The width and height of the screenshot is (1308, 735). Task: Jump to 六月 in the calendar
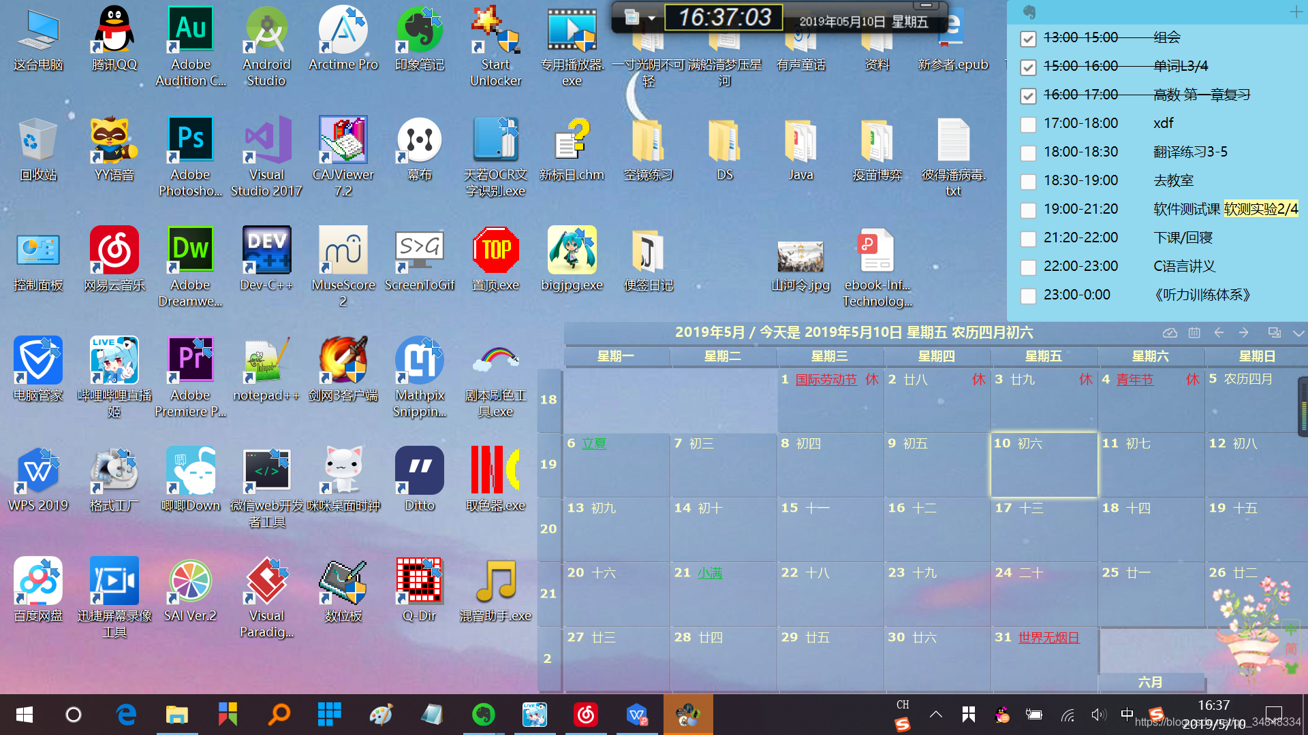(x=1151, y=682)
